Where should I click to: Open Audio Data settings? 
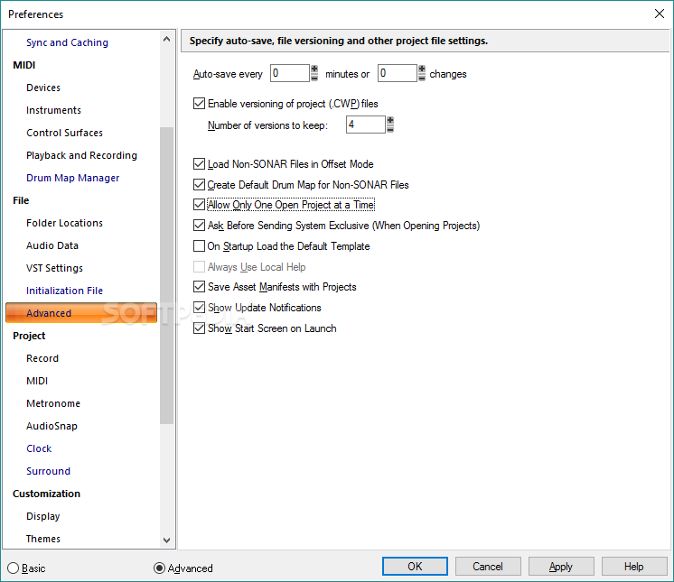click(52, 245)
